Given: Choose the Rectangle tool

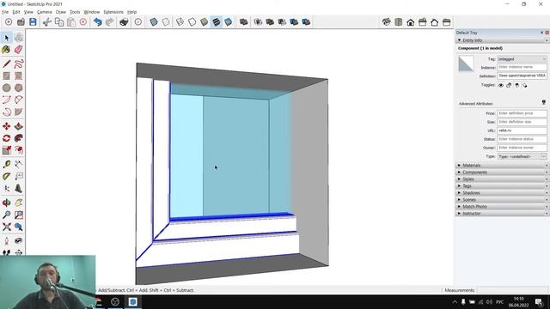Looking at the screenshot, I should point(6,76).
